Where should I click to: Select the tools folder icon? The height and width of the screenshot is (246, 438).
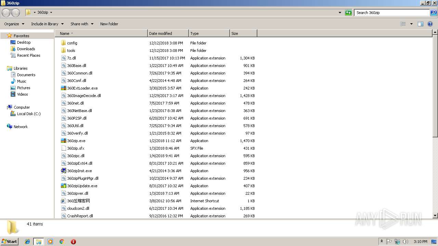[63, 51]
